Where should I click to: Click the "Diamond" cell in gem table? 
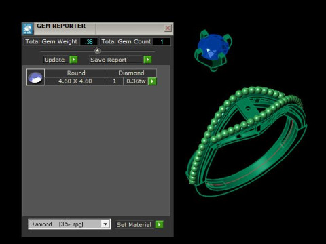[x=131, y=73]
